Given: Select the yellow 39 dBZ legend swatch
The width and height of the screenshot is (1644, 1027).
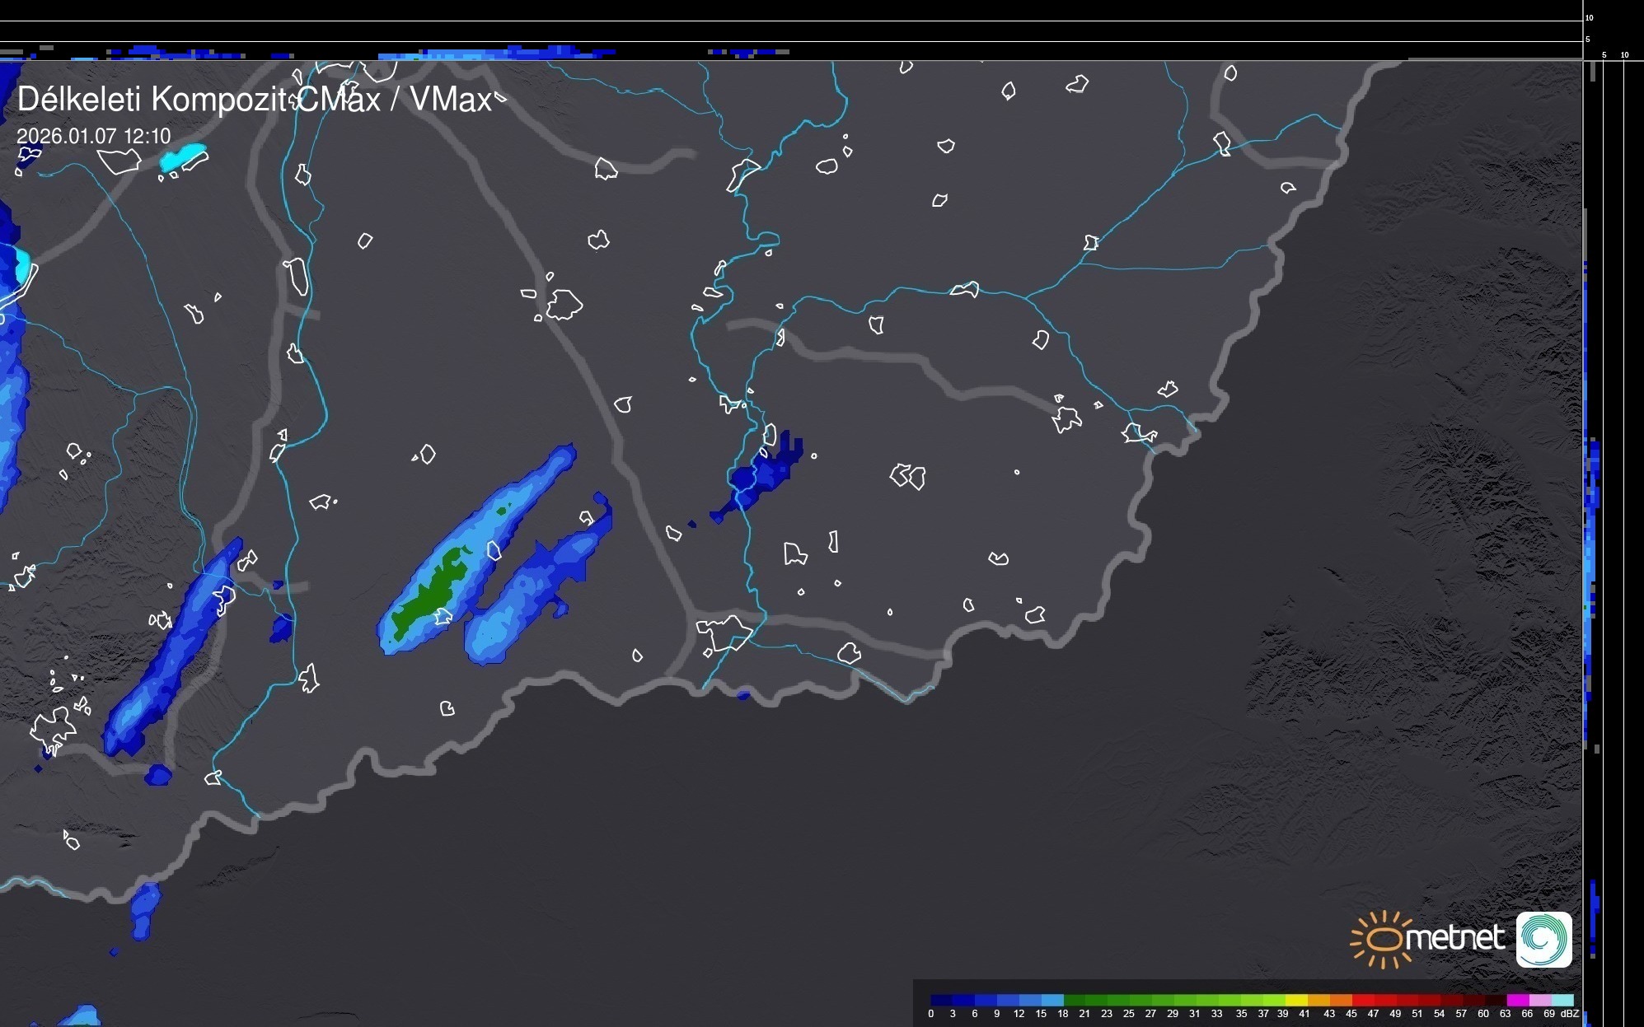Looking at the screenshot, I should [1296, 1000].
